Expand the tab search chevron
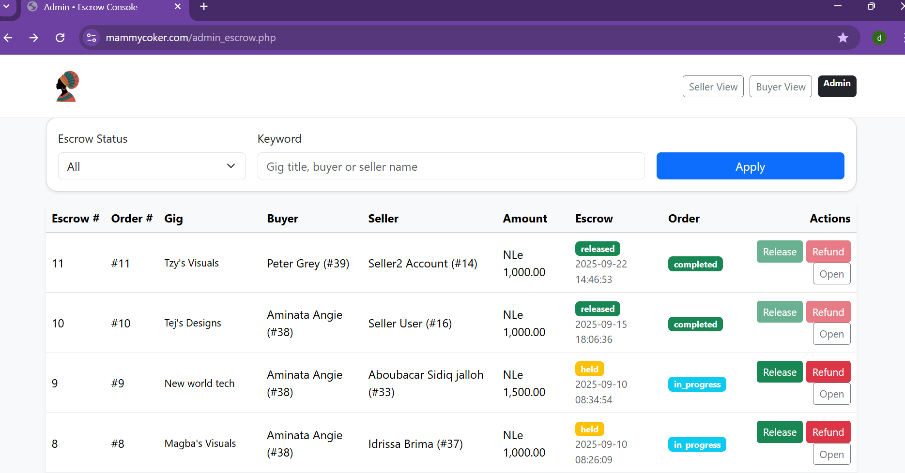905x473 pixels. 7,7
